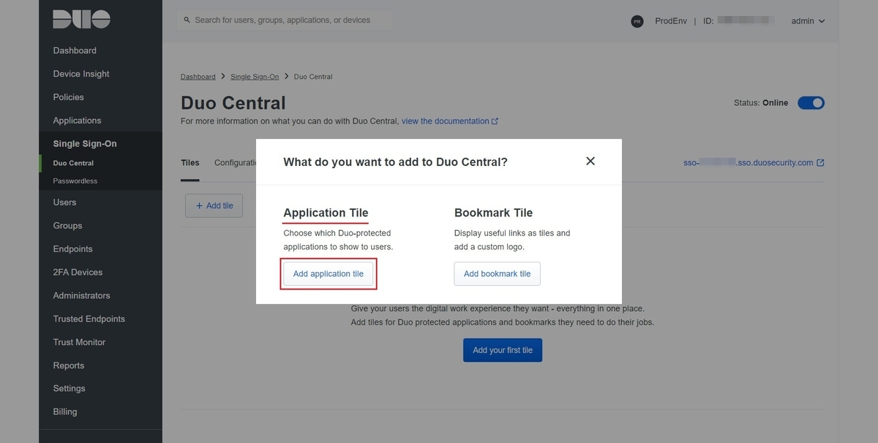878x443 pixels.
Task: Click the Add application tile button
Action: (x=329, y=274)
